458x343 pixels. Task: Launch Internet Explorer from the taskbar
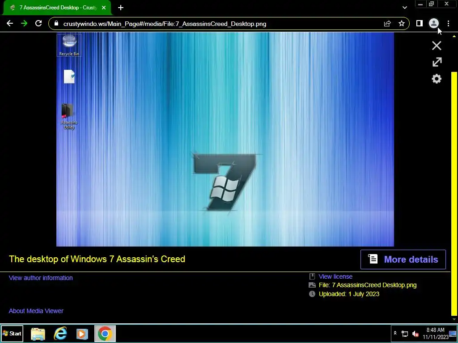(x=60, y=334)
